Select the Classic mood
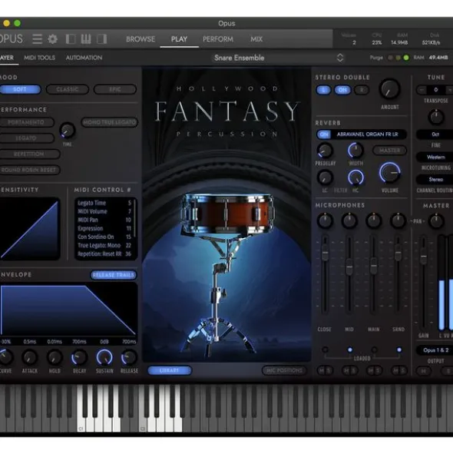The height and width of the screenshot is (454, 453). tap(67, 89)
